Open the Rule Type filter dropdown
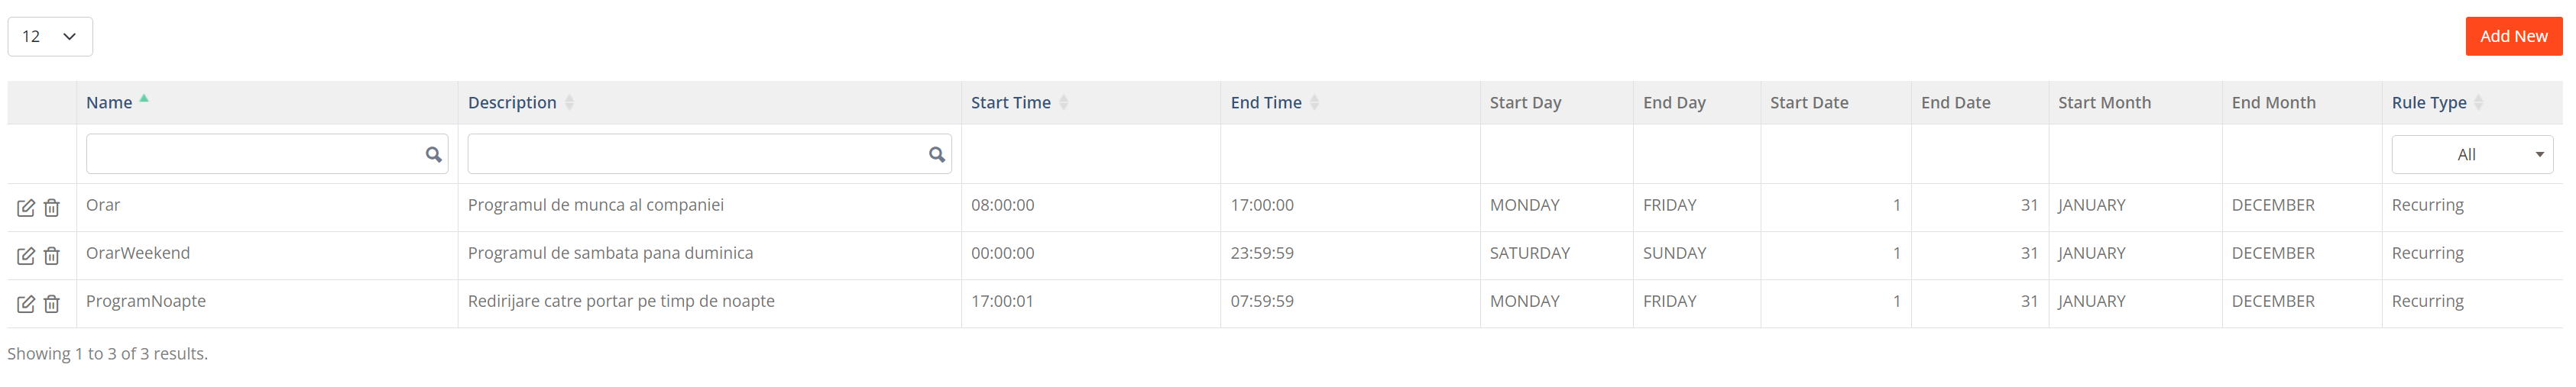Viewport: 2576px width, 387px height. tap(2471, 154)
